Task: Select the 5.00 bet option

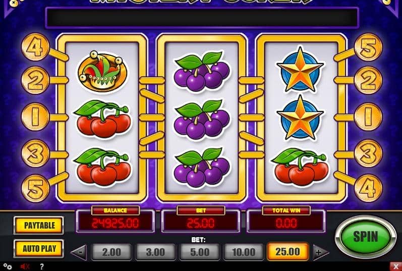Action: coord(199,252)
